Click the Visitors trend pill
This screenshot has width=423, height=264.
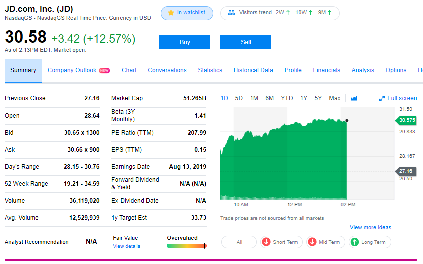(280, 13)
